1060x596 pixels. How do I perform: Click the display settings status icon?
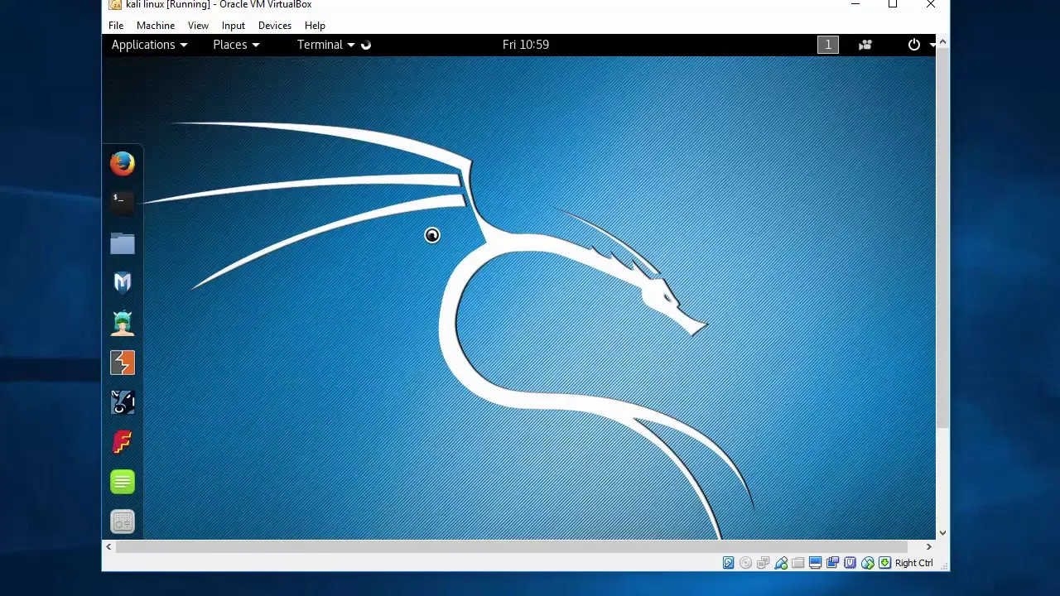[816, 563]
